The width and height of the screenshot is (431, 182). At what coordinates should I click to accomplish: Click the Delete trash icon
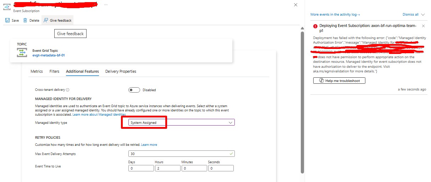pos(25,20)
